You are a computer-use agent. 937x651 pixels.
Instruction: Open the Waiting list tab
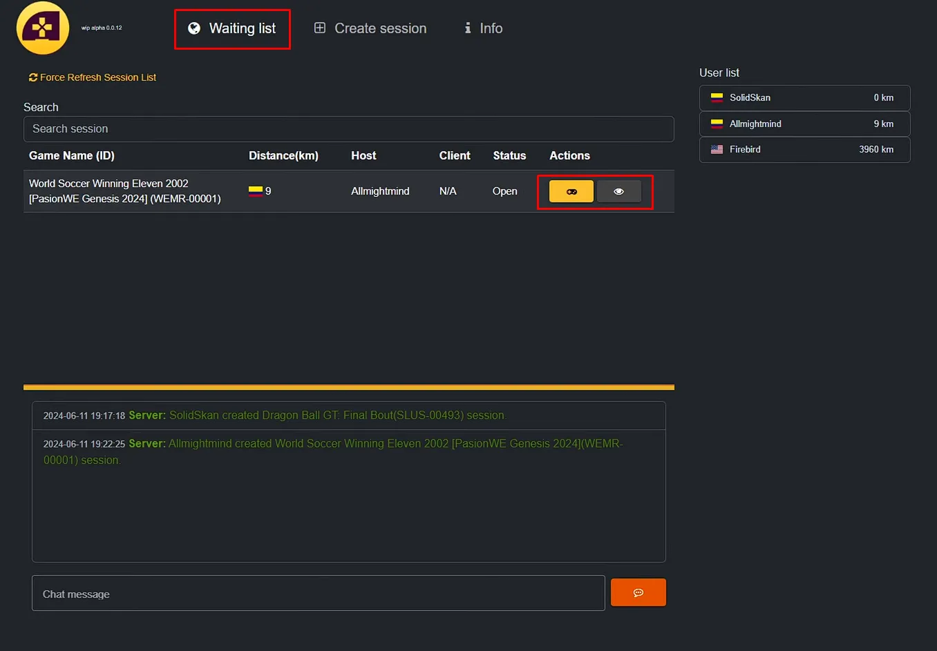pos(232,28)
